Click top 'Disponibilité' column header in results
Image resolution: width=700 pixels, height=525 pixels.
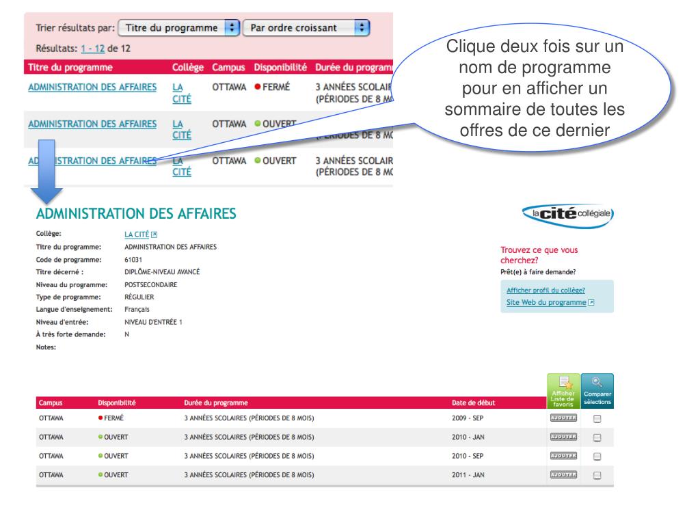(280, 68)
